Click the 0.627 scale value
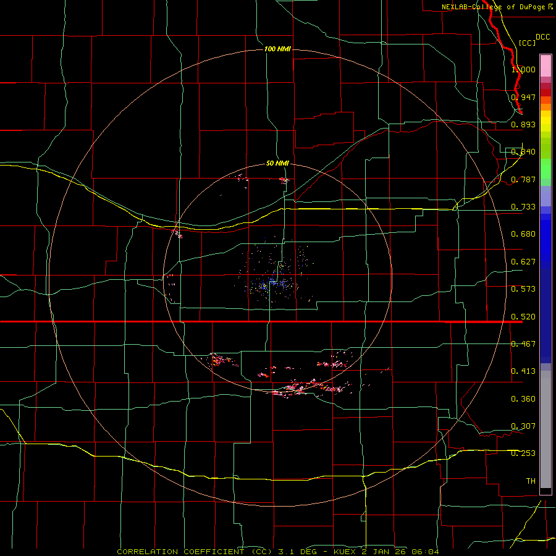 (x=523, y=262)
